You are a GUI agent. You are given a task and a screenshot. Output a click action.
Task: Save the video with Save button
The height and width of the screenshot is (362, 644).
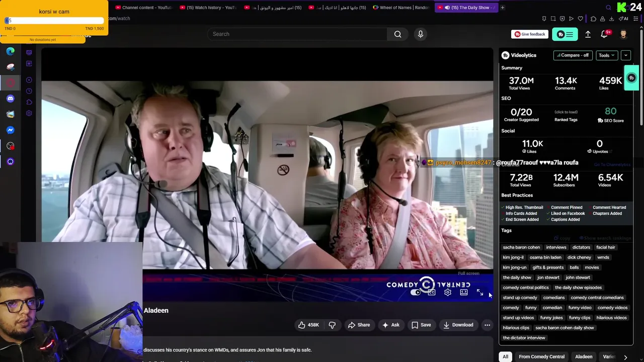[421, 325]
